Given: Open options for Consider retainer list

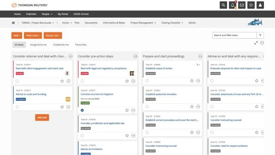Looking at the screenshot, I should pyautogui.click(x=70, y=56).
